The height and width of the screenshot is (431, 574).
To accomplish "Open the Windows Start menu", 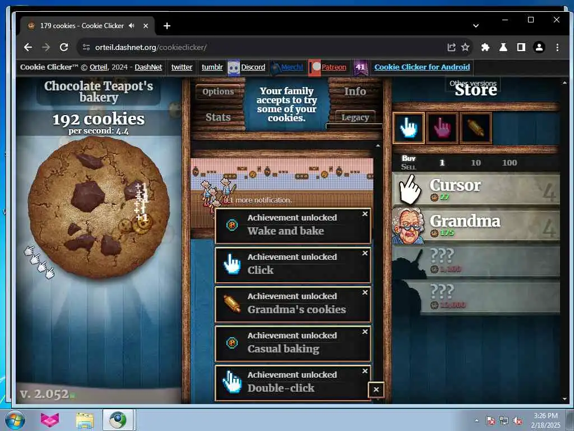I will [x=15, y=420].
